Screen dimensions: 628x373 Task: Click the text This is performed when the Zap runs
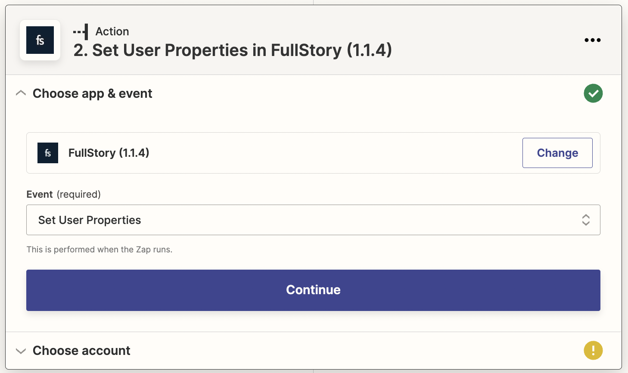(99, 249)
